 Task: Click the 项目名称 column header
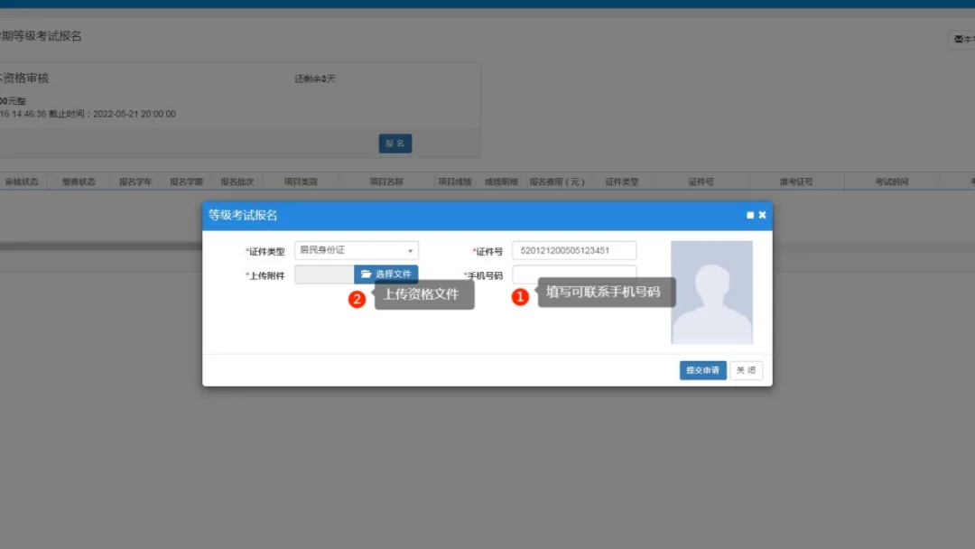(x=386, y=181)
